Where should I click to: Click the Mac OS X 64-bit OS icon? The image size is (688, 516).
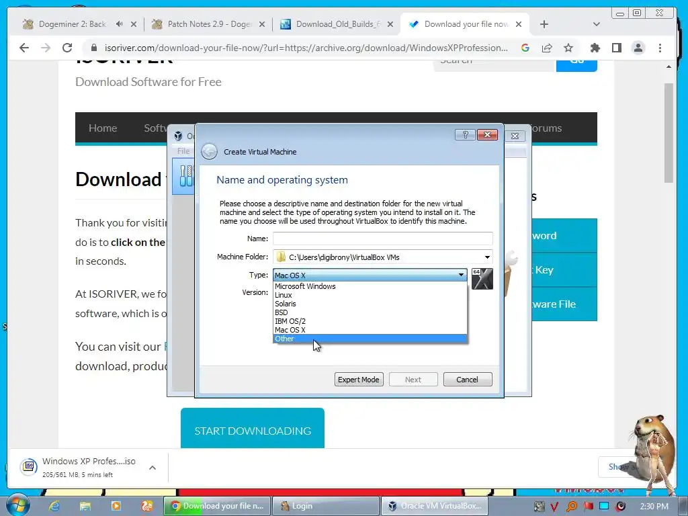(x=482, y=279)
